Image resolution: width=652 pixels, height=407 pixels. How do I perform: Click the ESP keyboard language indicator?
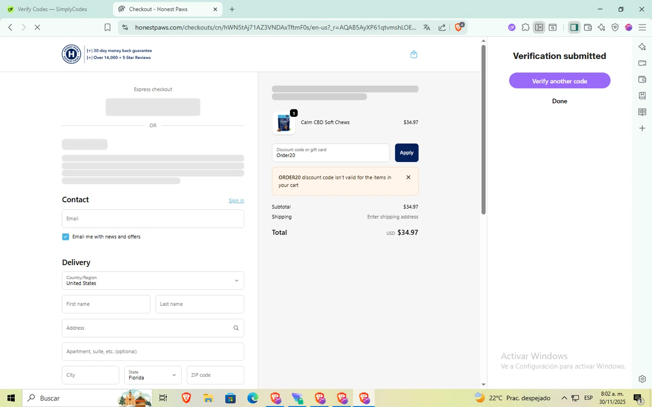(x=589, y=398)
